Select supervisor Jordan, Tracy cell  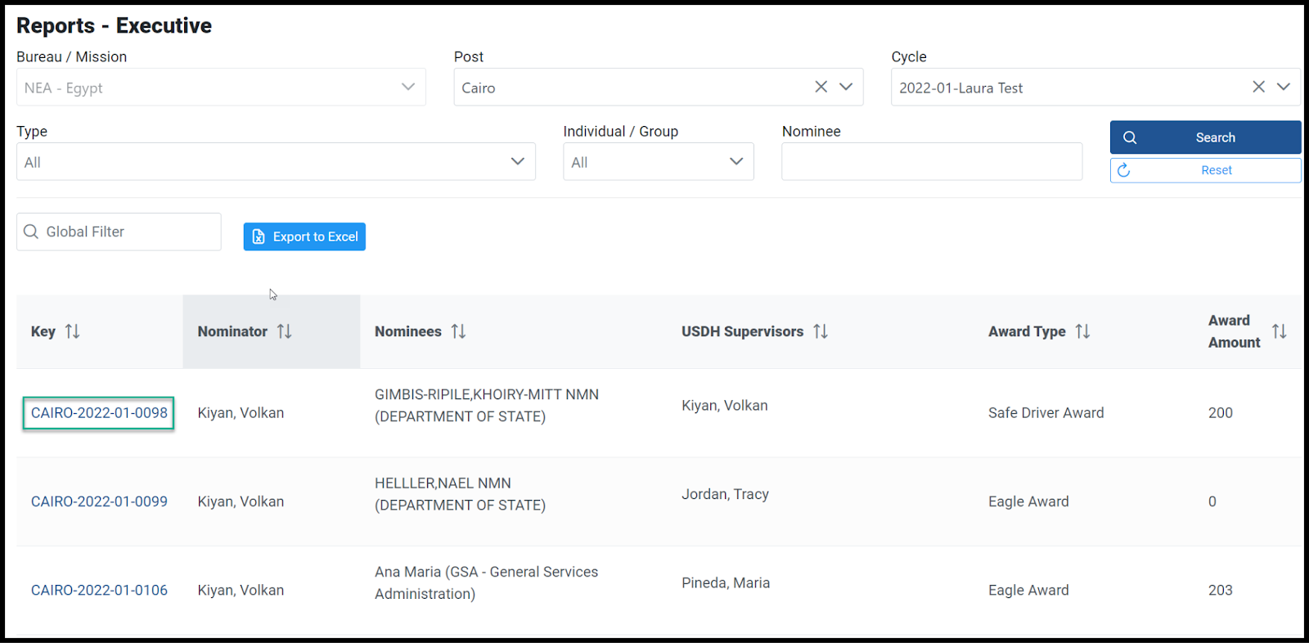pyautogui.click(x=725, y=494)
